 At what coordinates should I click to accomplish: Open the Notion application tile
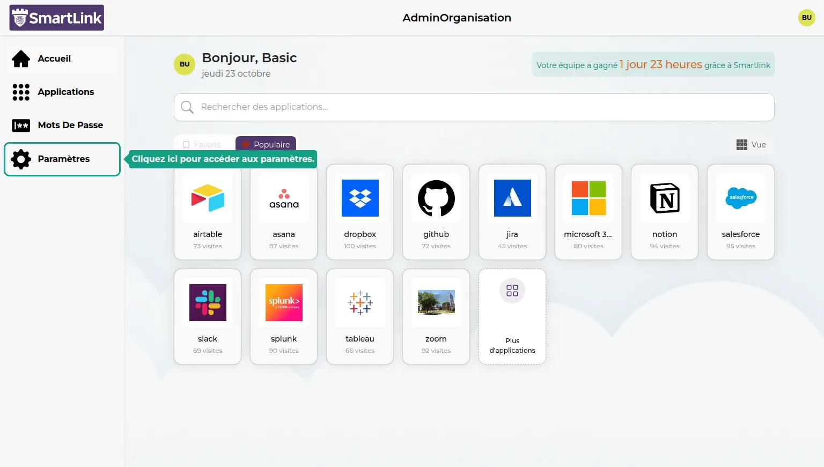coord(665,212)
